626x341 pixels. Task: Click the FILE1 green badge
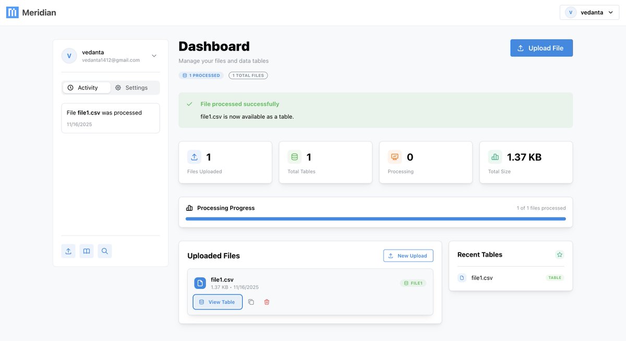[x=413, y=283]
